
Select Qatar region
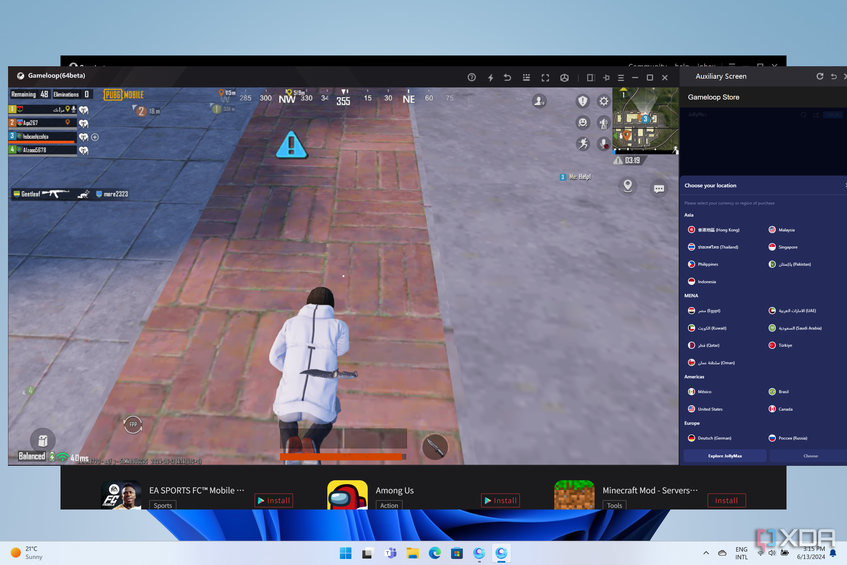(x=703, y=345)
